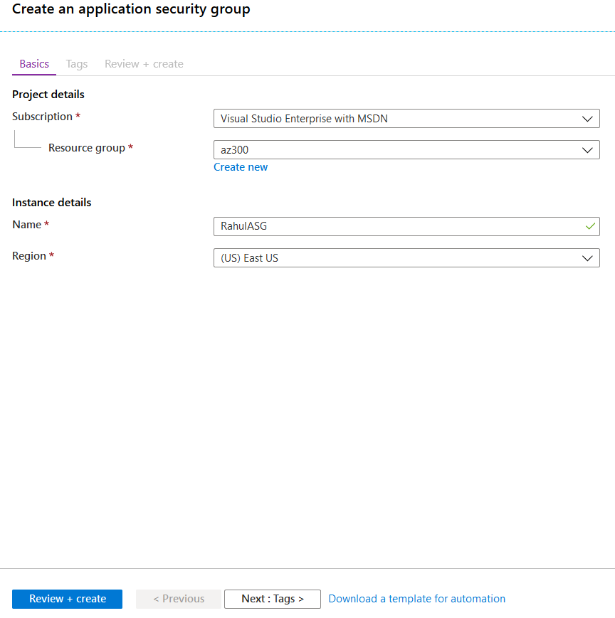Viewport: 615px width, 618px height.
Task: Click the green validation checkmark in Name field
Action: click(x=590, y=226)
